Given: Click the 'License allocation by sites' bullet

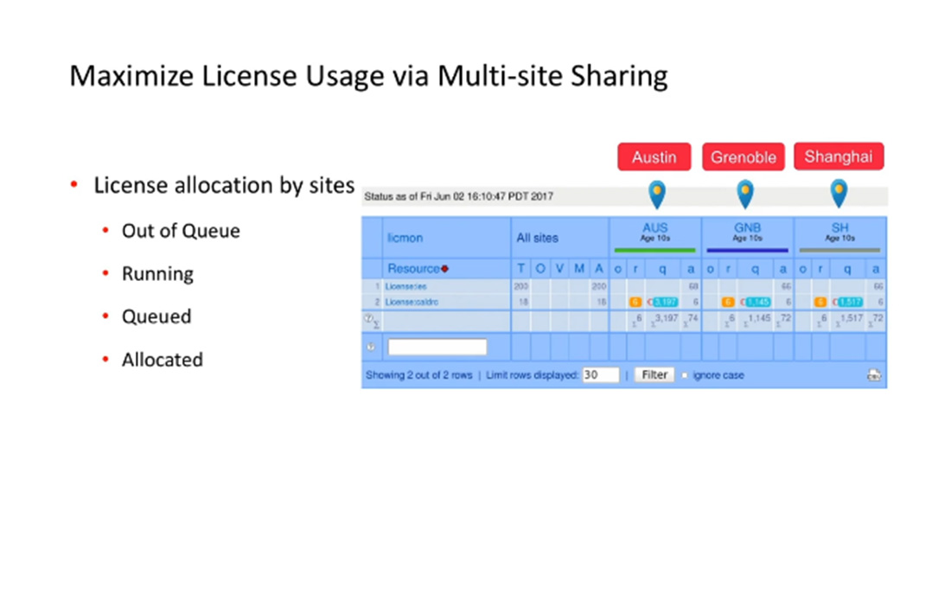Looking at the screenshot, I should click(x=224, y=186).
